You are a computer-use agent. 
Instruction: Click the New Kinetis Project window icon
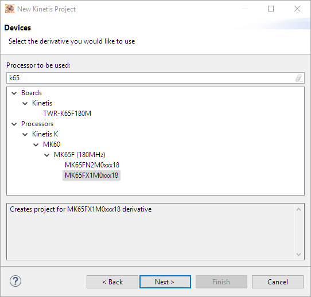coord(10,9)
